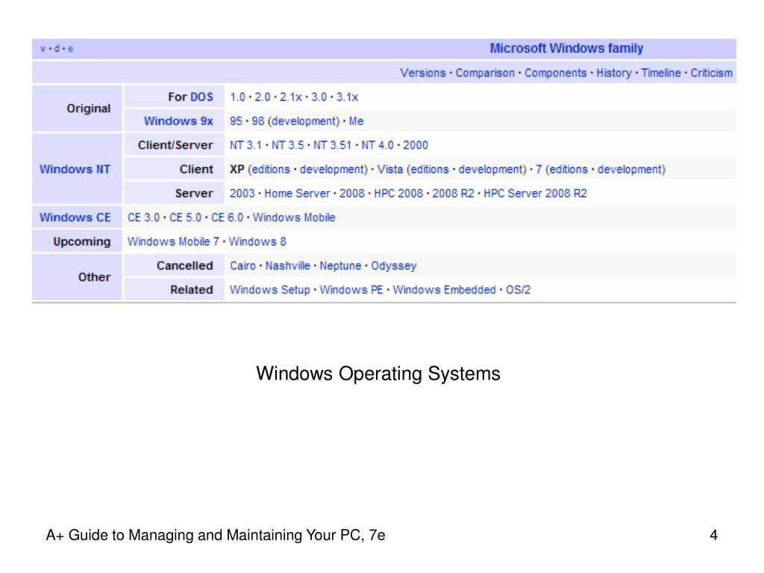Go to the Components link
This screenshot has height=573, width=764.
click(555, 73)
